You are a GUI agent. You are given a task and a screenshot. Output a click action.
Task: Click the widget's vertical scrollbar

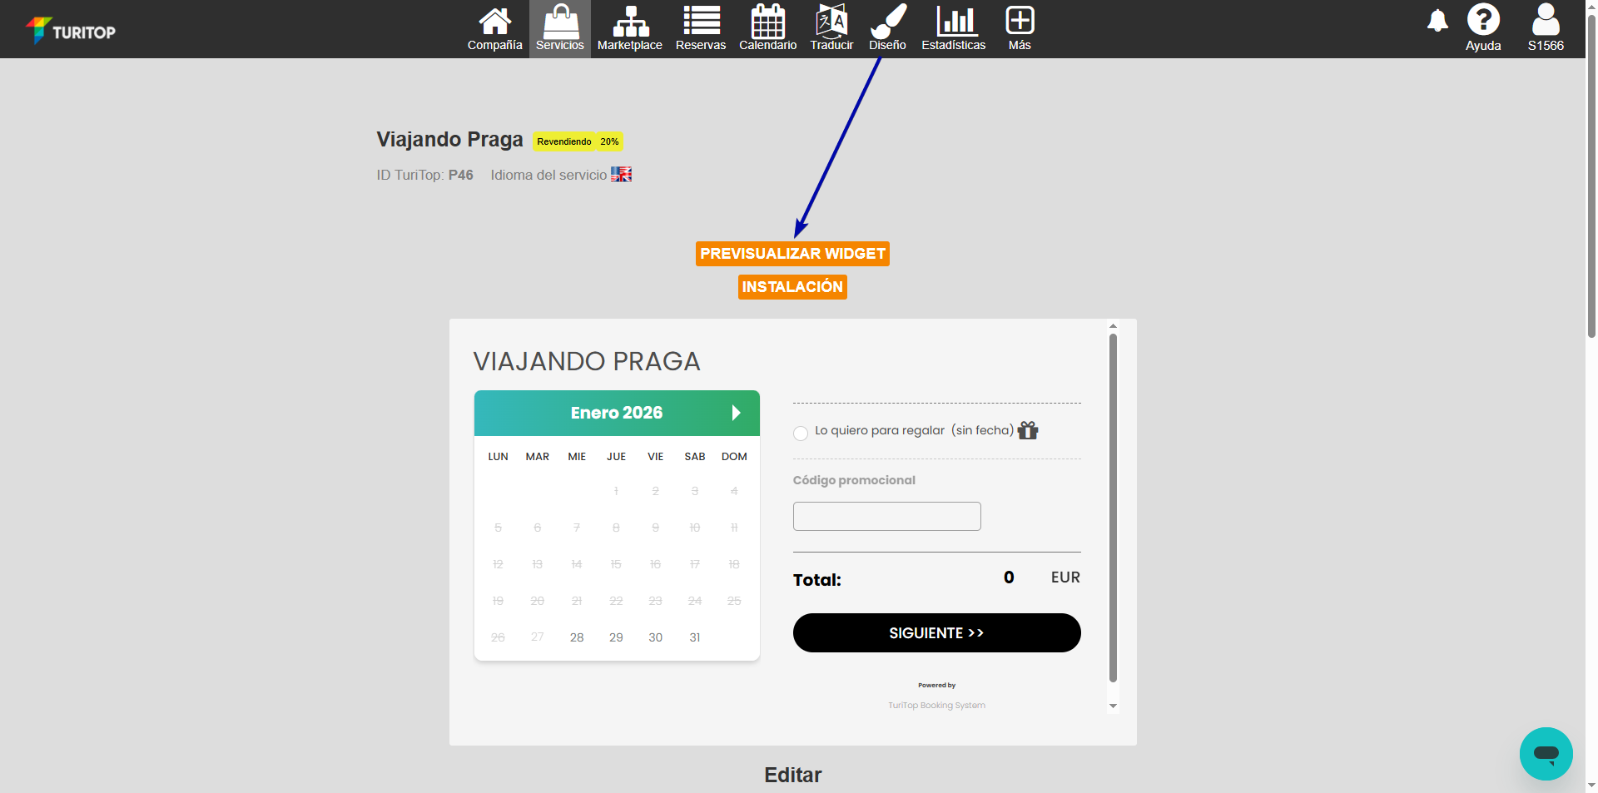[1113, 508]
